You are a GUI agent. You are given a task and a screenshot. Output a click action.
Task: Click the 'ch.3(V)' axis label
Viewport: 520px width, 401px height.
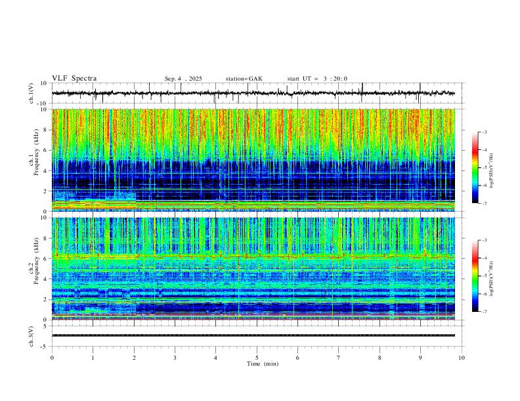[x=32, y=336]
